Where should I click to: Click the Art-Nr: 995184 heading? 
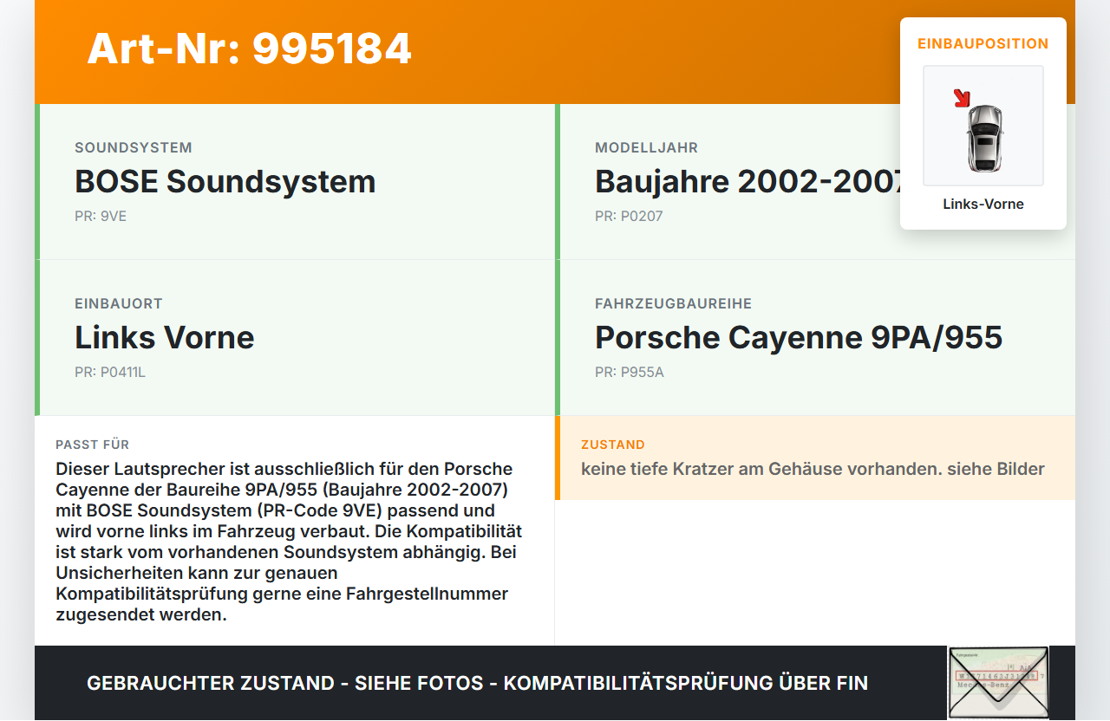click(249, 49)
